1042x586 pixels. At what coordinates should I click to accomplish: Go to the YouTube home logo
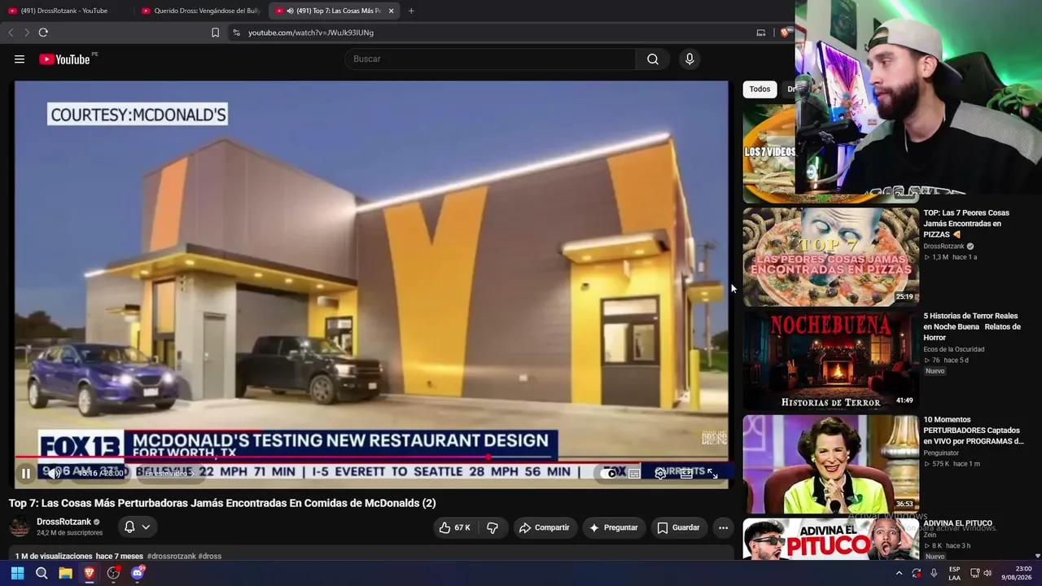(64, 59)
